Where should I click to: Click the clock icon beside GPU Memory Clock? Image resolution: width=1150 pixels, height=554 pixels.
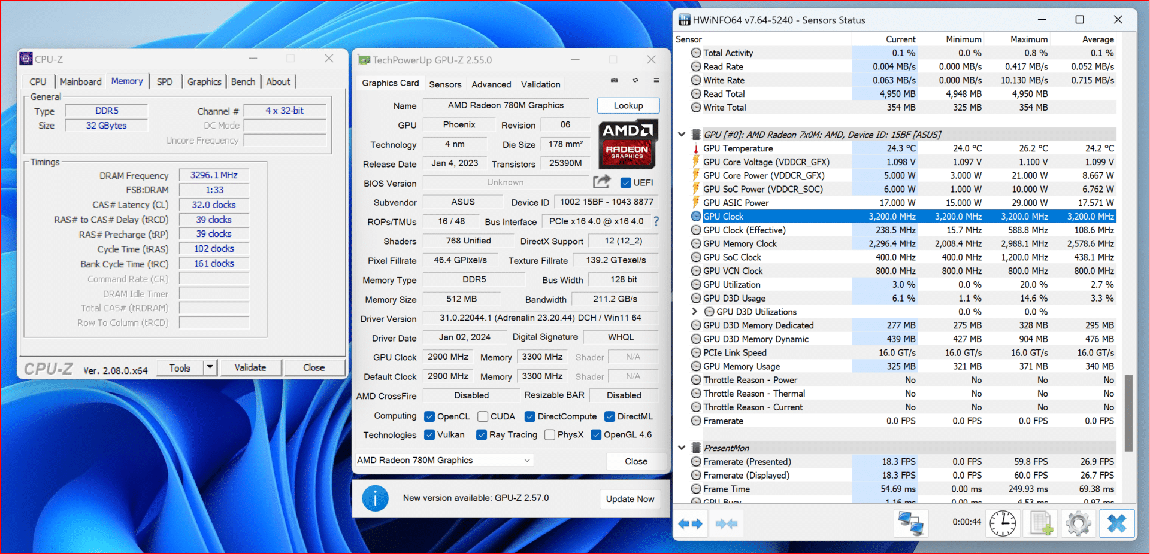(x=696, y=243)
